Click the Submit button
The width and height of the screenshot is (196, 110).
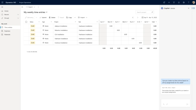click(x=43, y=18)
